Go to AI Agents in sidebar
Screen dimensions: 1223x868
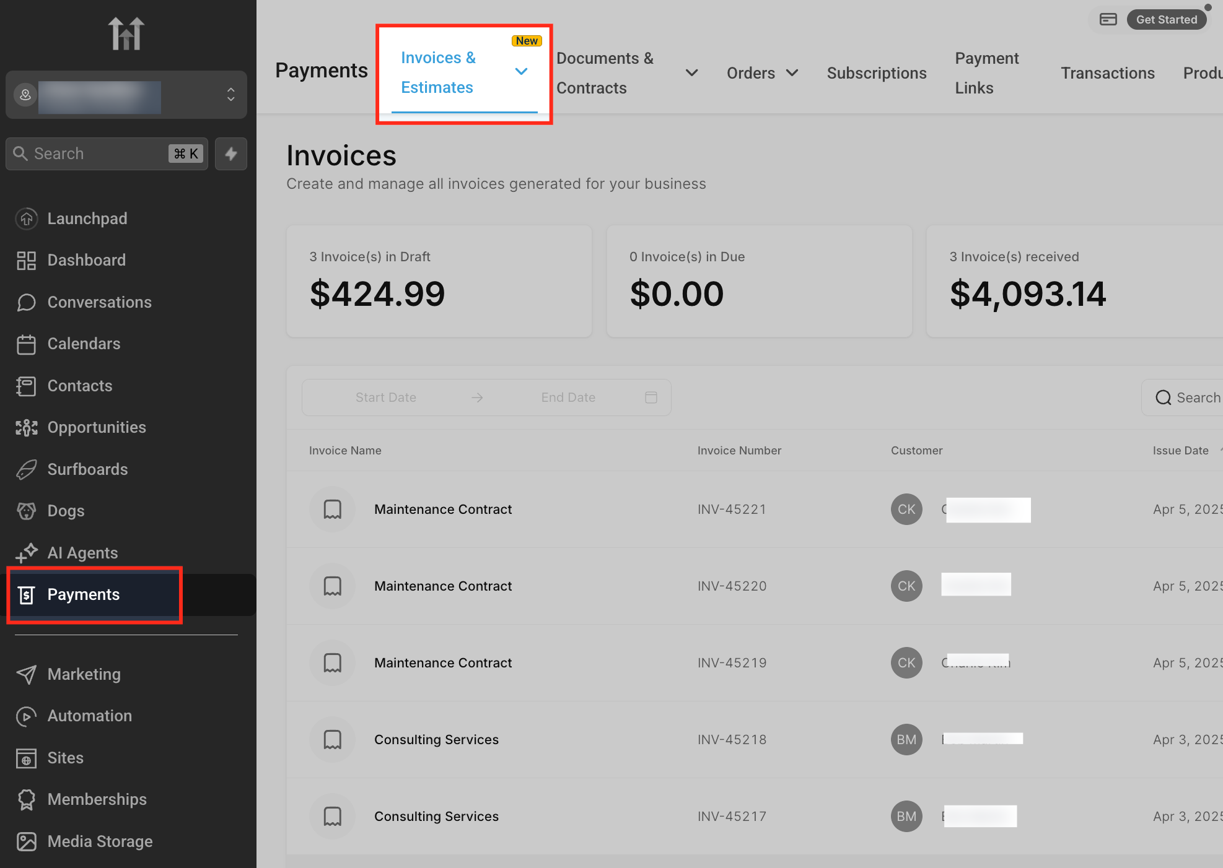(82, 553)
